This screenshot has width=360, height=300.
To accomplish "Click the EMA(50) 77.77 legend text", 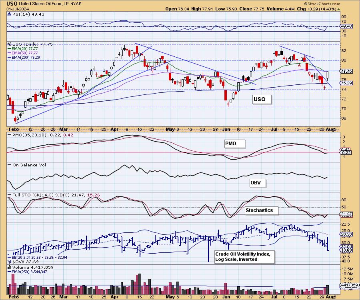I will (24, 53).
